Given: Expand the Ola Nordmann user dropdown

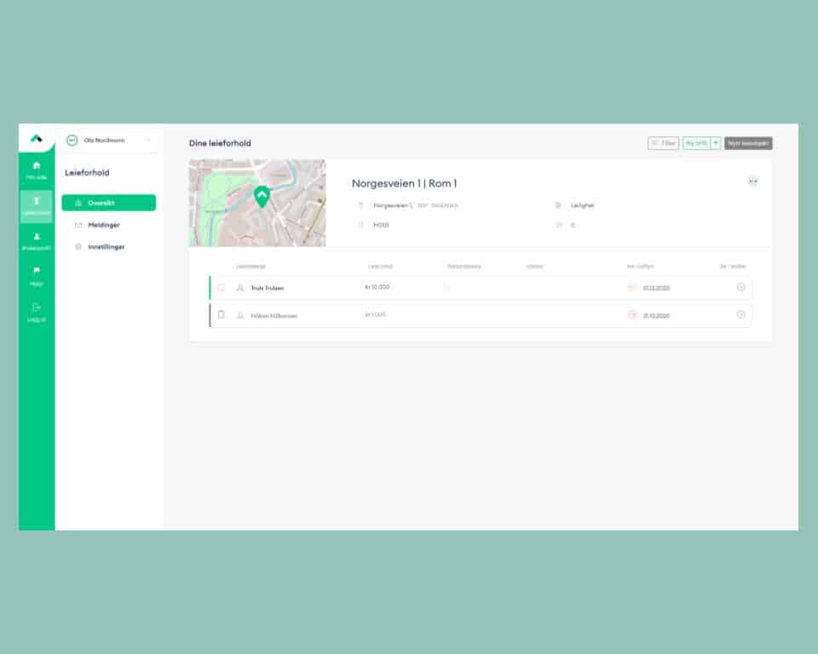Looking at the screenshot, I should [x=147, y=141].
